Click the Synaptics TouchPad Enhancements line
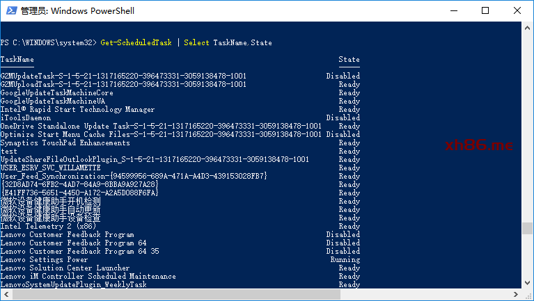Screen dimensions: 534x301 (180, 143)
